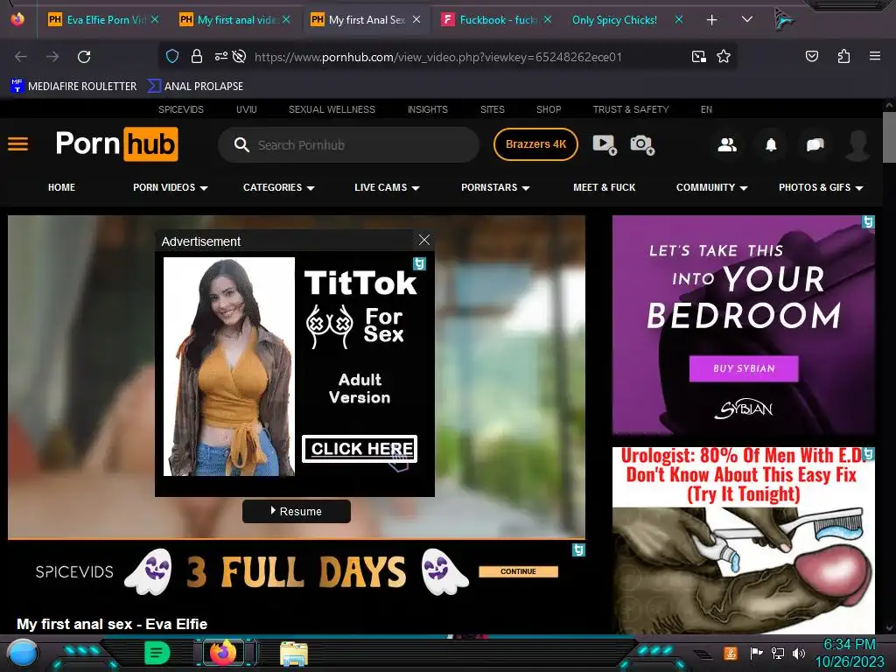Close the Fuckbook tab
896x672 pixels.
[548, 20]
